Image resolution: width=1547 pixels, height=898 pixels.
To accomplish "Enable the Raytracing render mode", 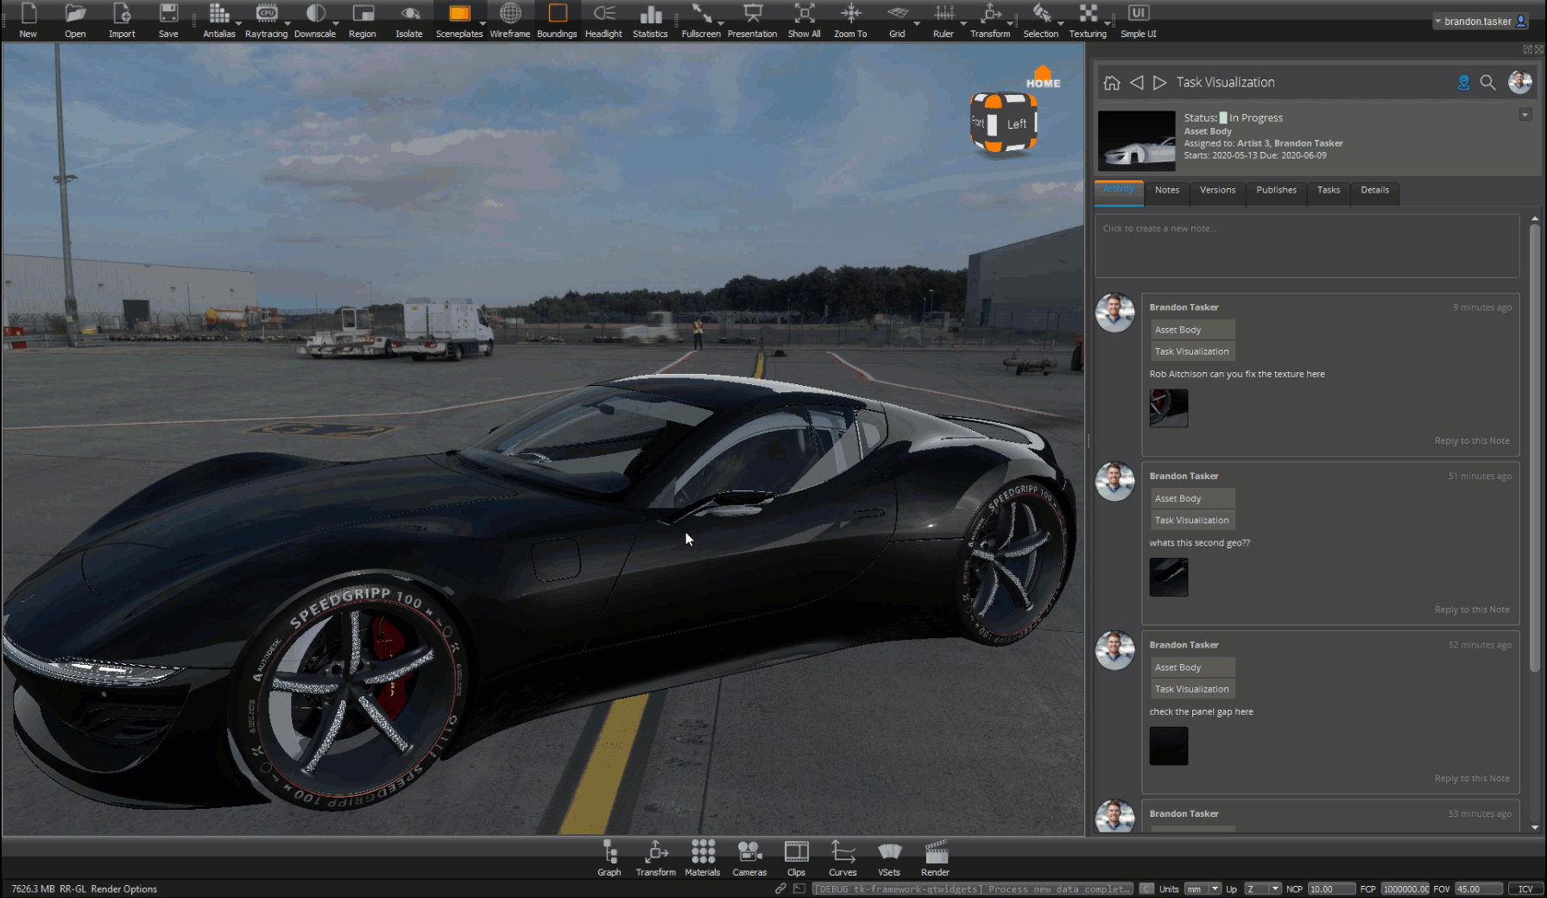I will (267, 17).
